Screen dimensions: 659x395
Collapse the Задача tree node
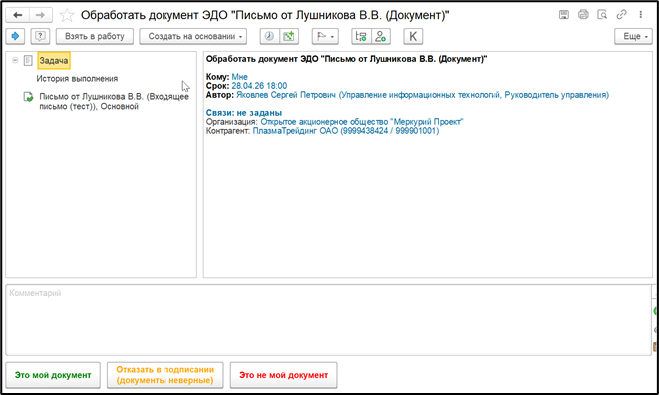pyautogui.click(x=15, y=60)
